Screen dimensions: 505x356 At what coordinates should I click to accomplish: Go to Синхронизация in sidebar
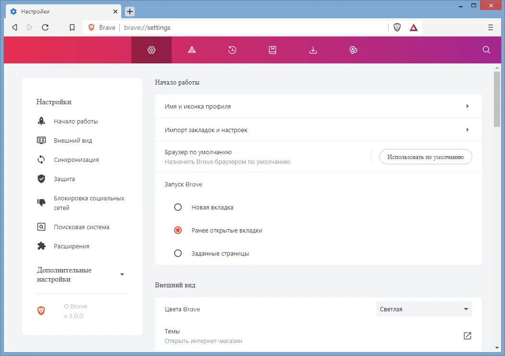(x=76, y=160)
